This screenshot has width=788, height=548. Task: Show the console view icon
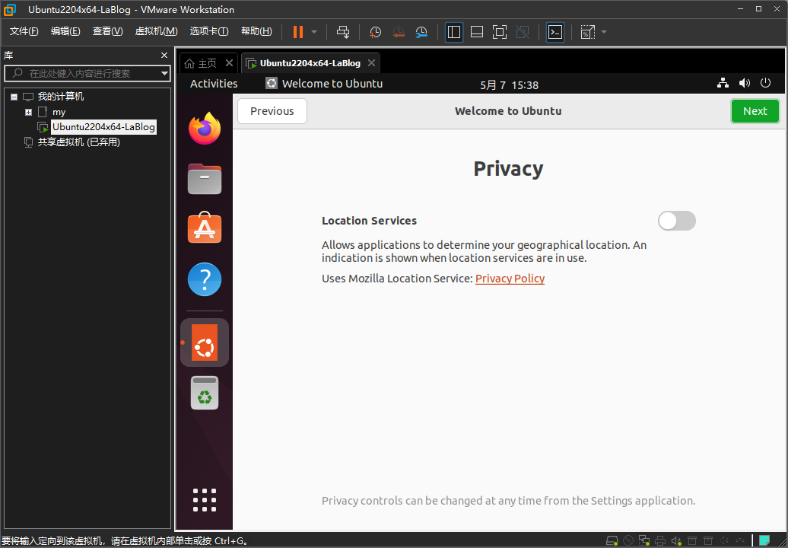pyautogui.click(x=554, y=32)
